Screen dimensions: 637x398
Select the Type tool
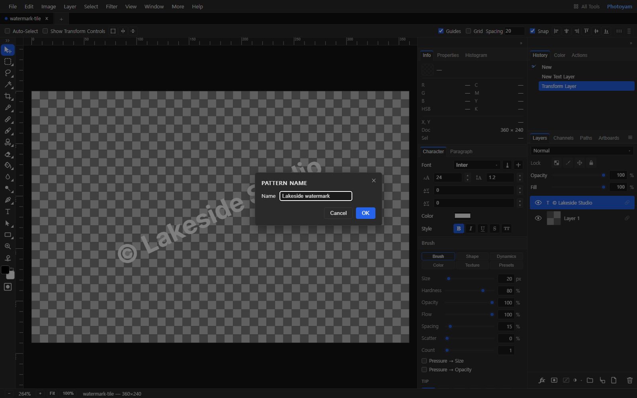8,212
